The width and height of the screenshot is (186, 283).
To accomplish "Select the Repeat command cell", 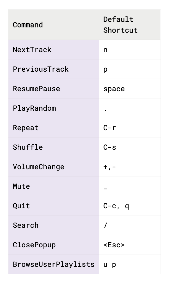I will pyautogui.click(x=54, y=128).
